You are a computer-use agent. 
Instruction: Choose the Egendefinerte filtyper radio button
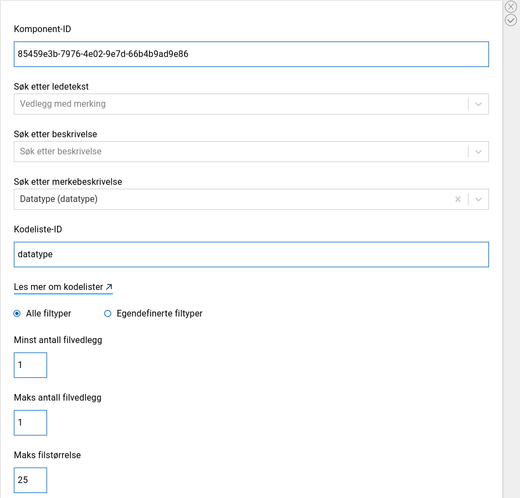(x=108, y=314)
